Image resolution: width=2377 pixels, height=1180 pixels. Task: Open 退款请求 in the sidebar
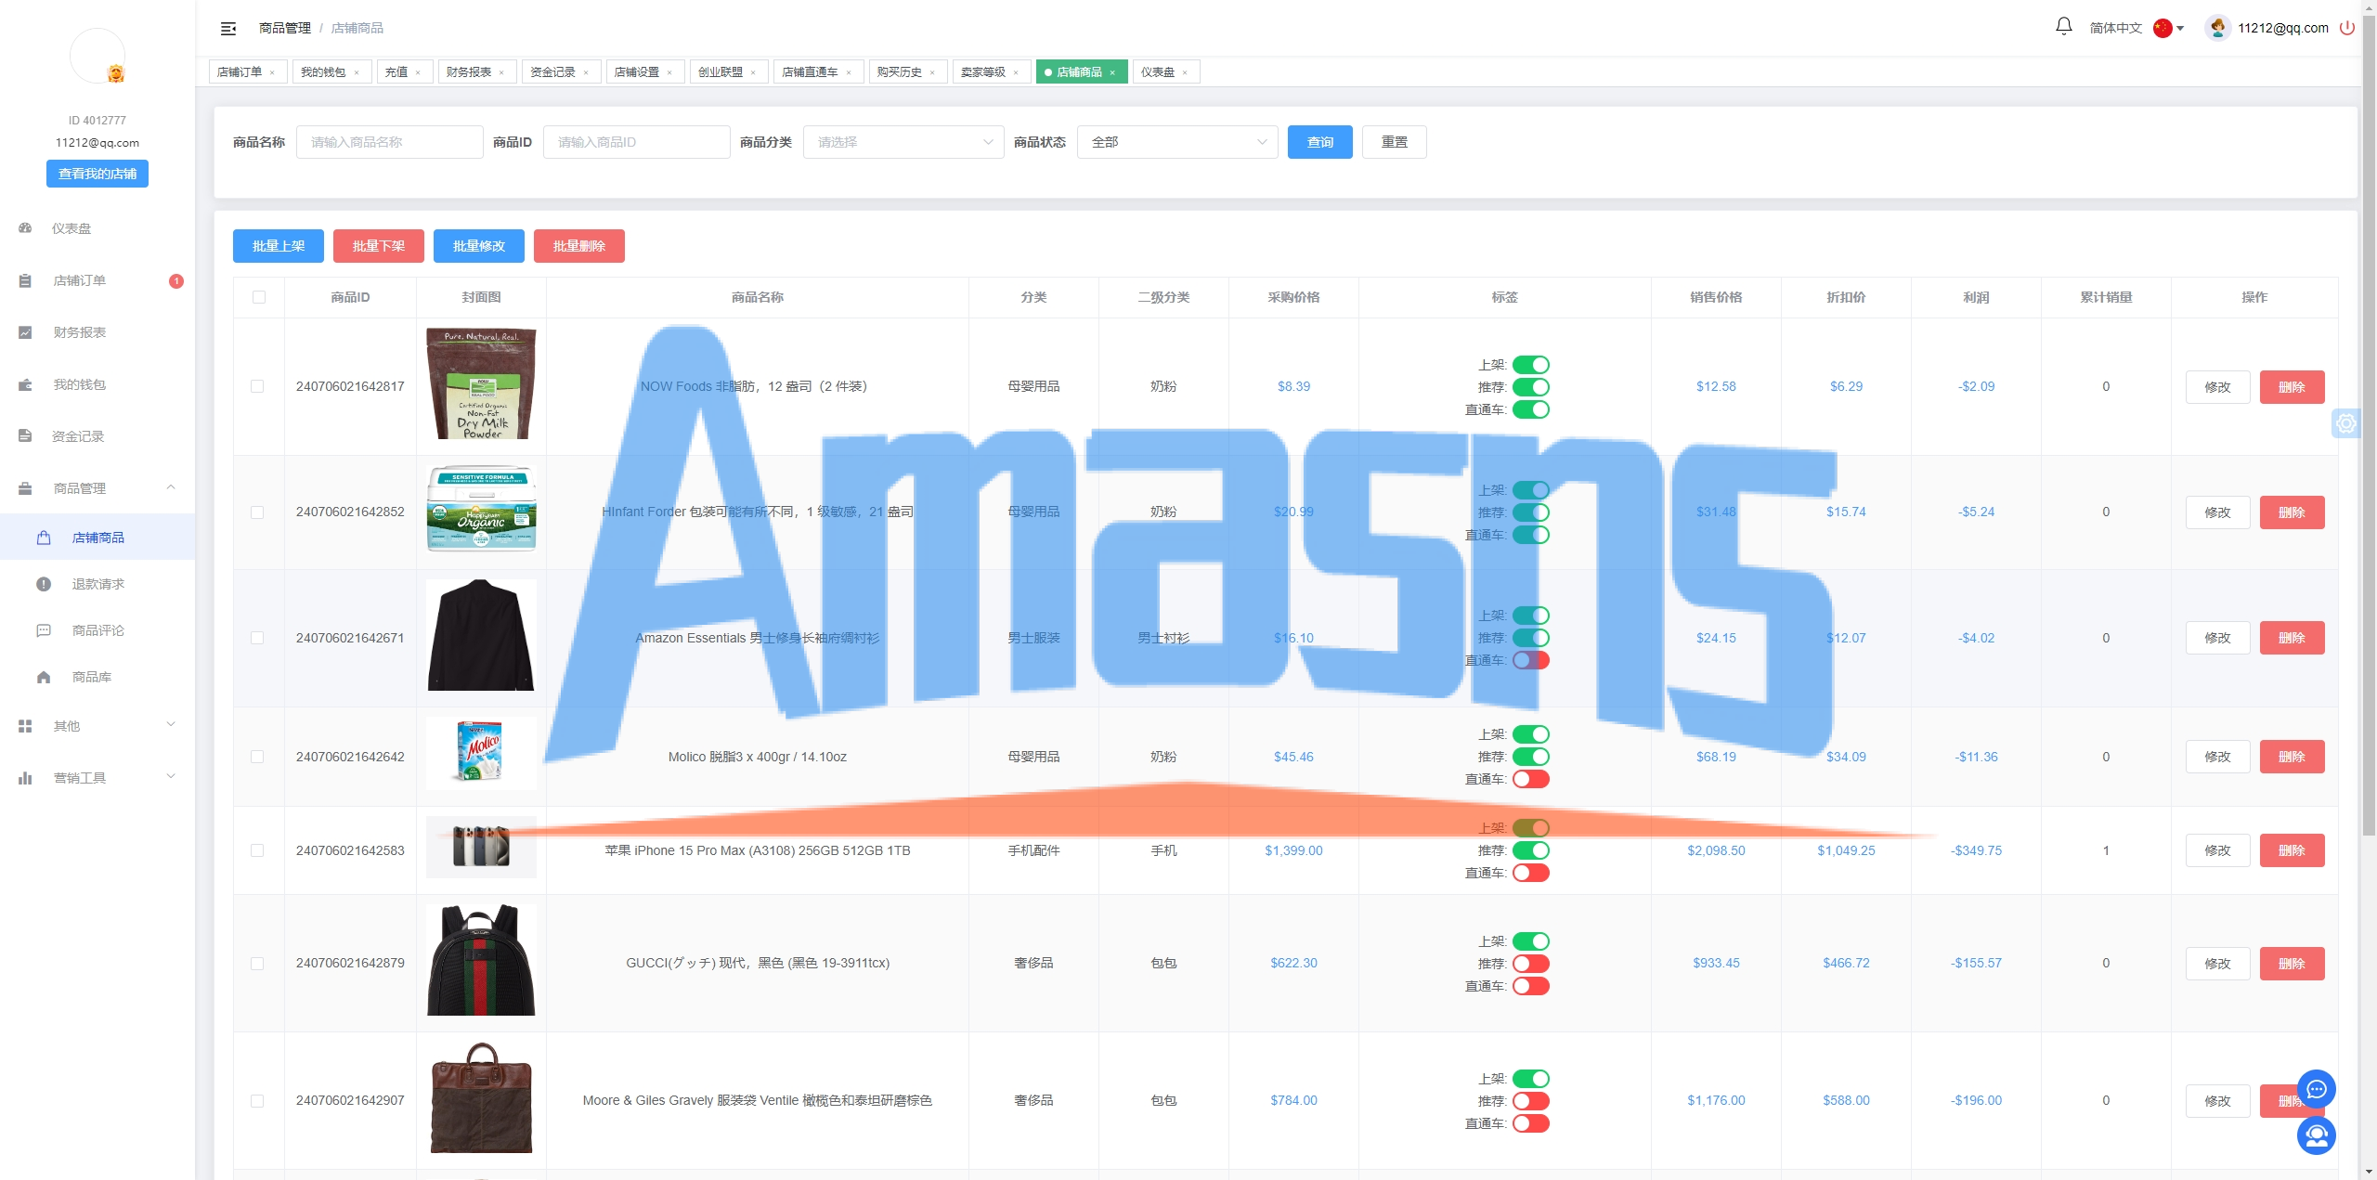98,584
